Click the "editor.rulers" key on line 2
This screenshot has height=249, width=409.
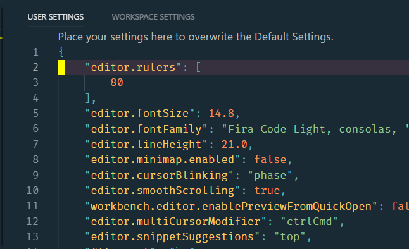coord(133,68)
